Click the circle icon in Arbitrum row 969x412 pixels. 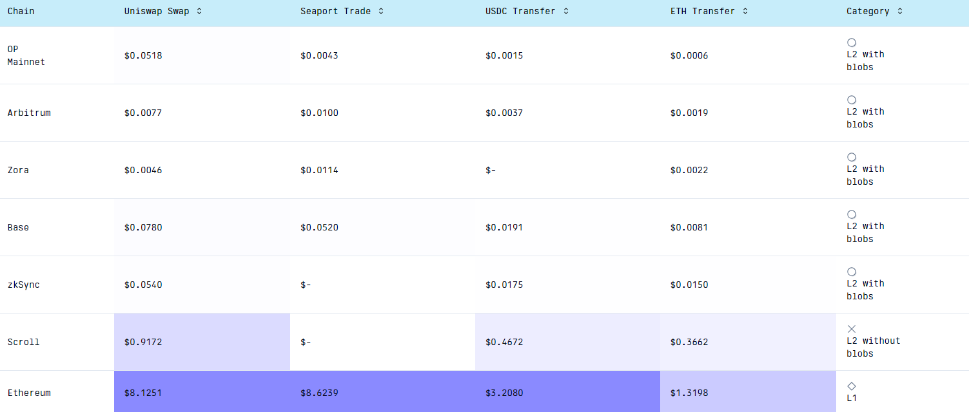coord(851,100)
